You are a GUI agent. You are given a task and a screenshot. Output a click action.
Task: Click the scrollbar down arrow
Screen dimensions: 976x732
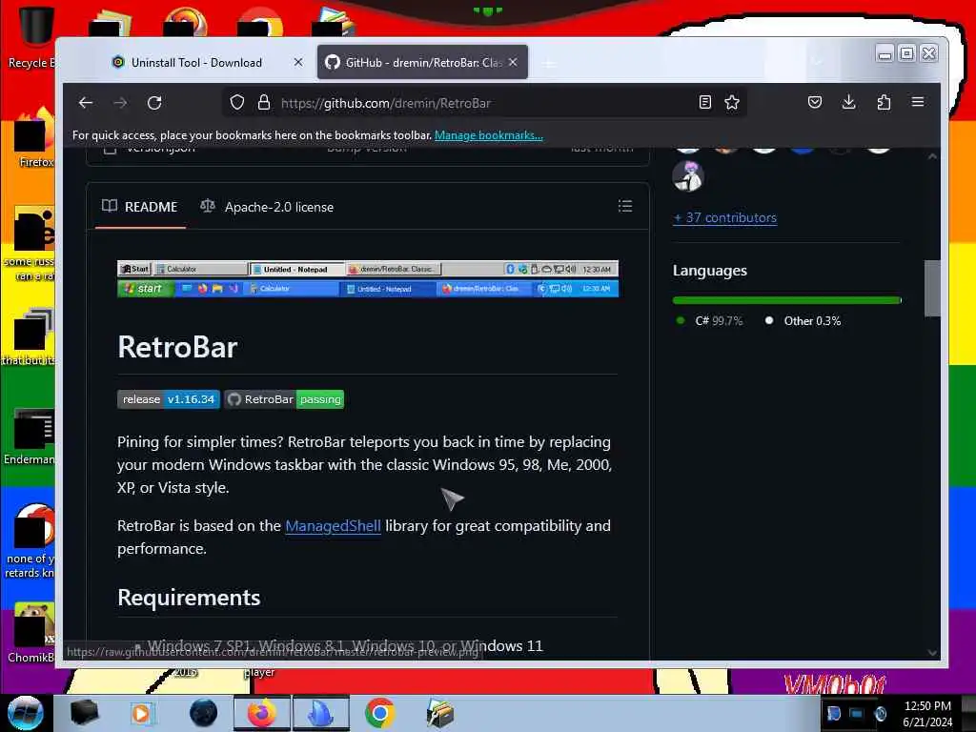tap(932, 652)
